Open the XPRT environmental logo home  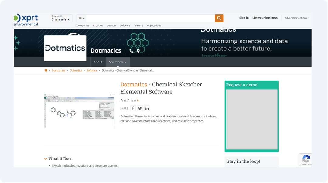[x=26, y=20]
